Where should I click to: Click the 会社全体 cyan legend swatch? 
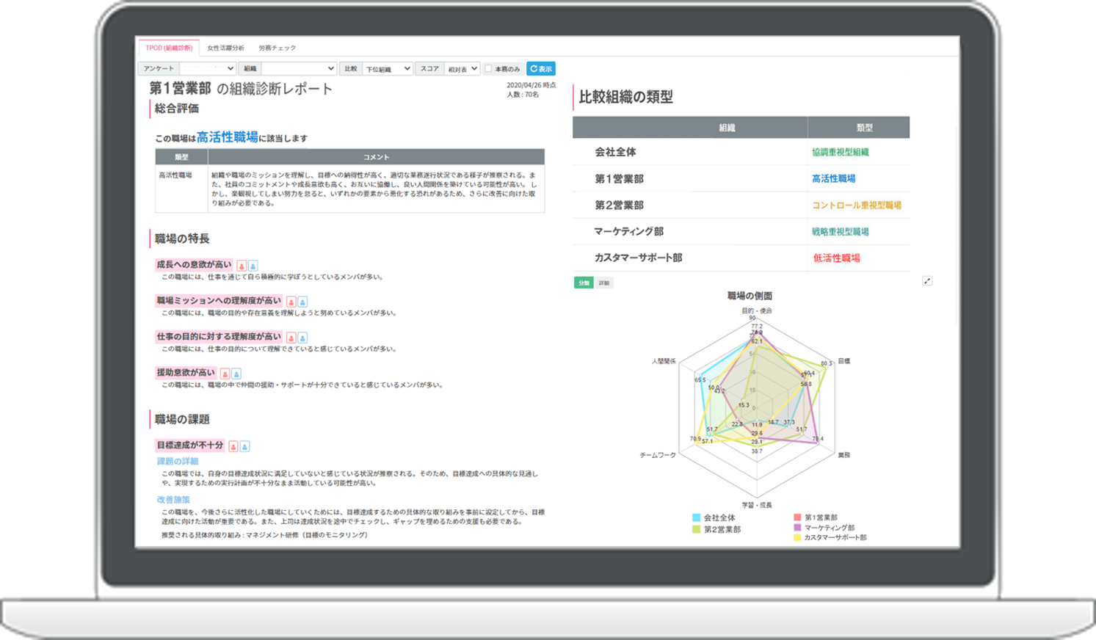pos(697,517)
